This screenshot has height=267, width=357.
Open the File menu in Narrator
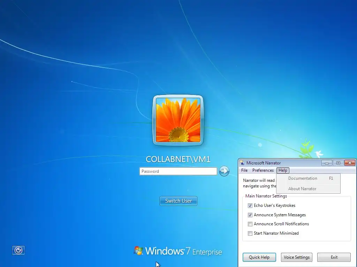[x=244, y=170]
